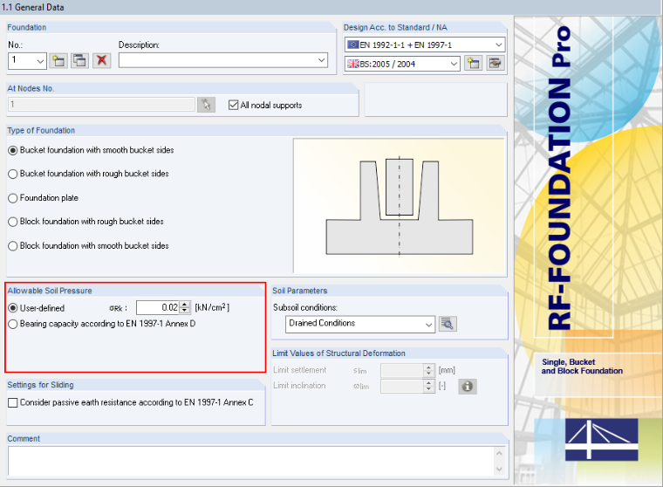Image resolution: width=663 pixels, height=487 pixels.
Task: Click the Limit settlement label
Action: coord(299,370)
